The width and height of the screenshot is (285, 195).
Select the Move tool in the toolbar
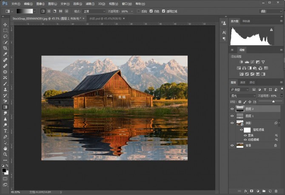(x=5, y=25)
